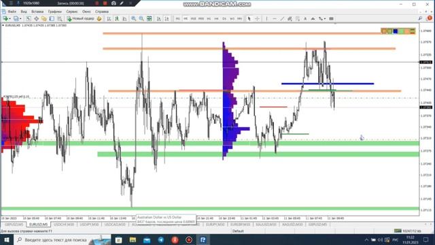Screen dimensions: 435x245
Task: Select the Cursor arrow tool
Action: 249,18
